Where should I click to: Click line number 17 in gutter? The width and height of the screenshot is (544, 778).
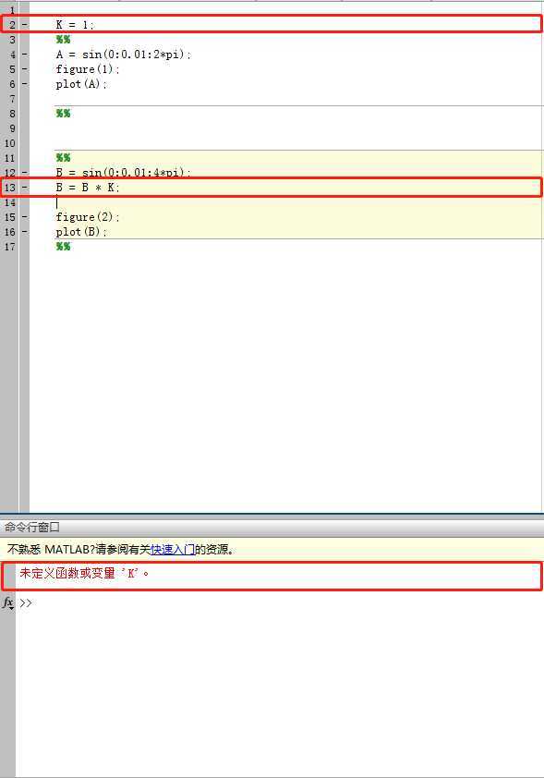pyautogui.click(x=10, y=247)
